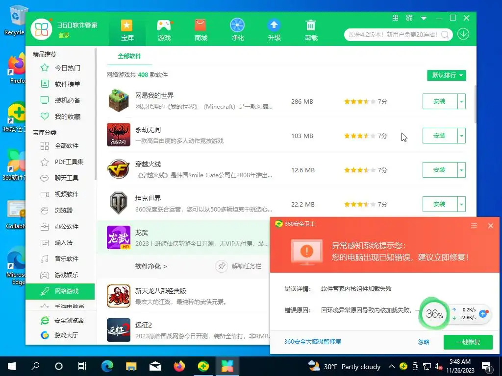Select 软件榜单 in the sidebar
Screen dimensions: 502x376
[x=61, y=84]
